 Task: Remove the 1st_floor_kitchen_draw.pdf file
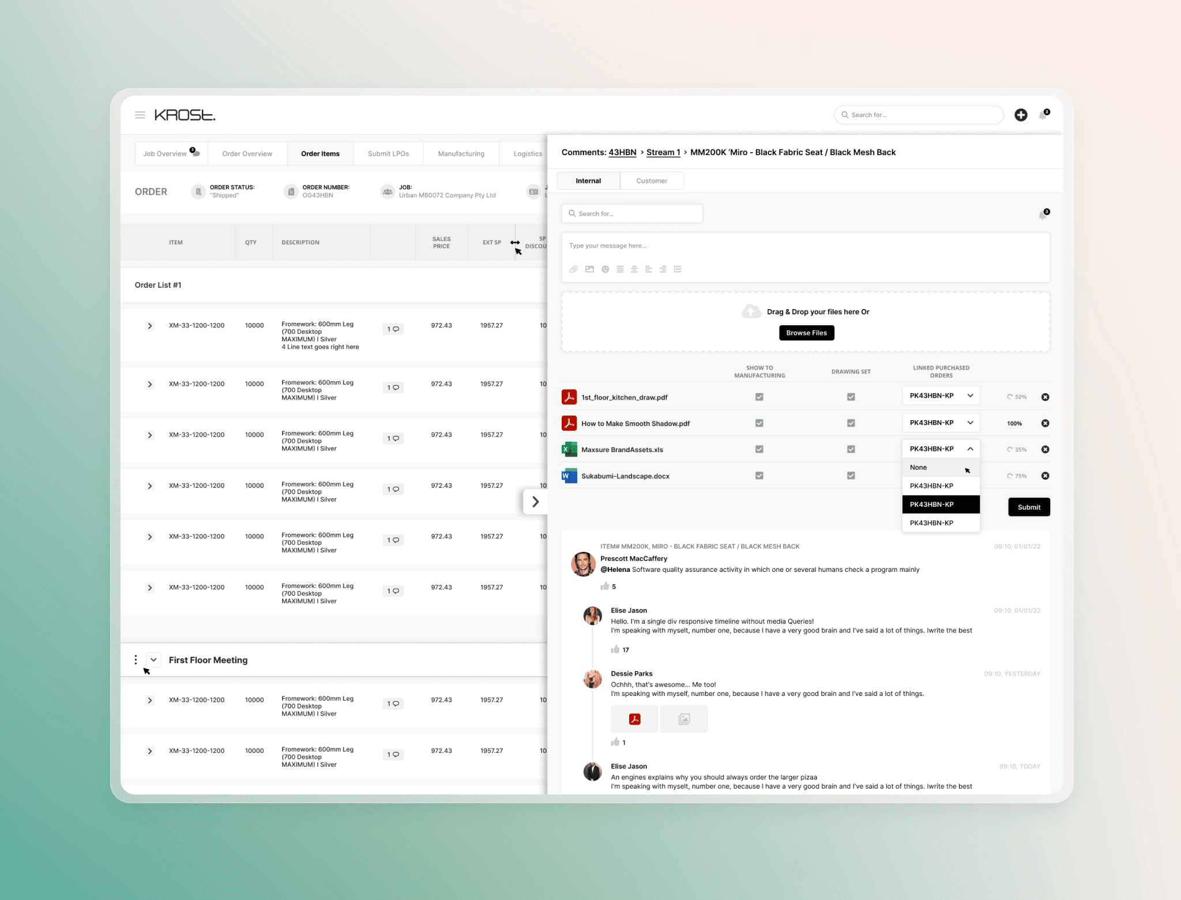1045,397
